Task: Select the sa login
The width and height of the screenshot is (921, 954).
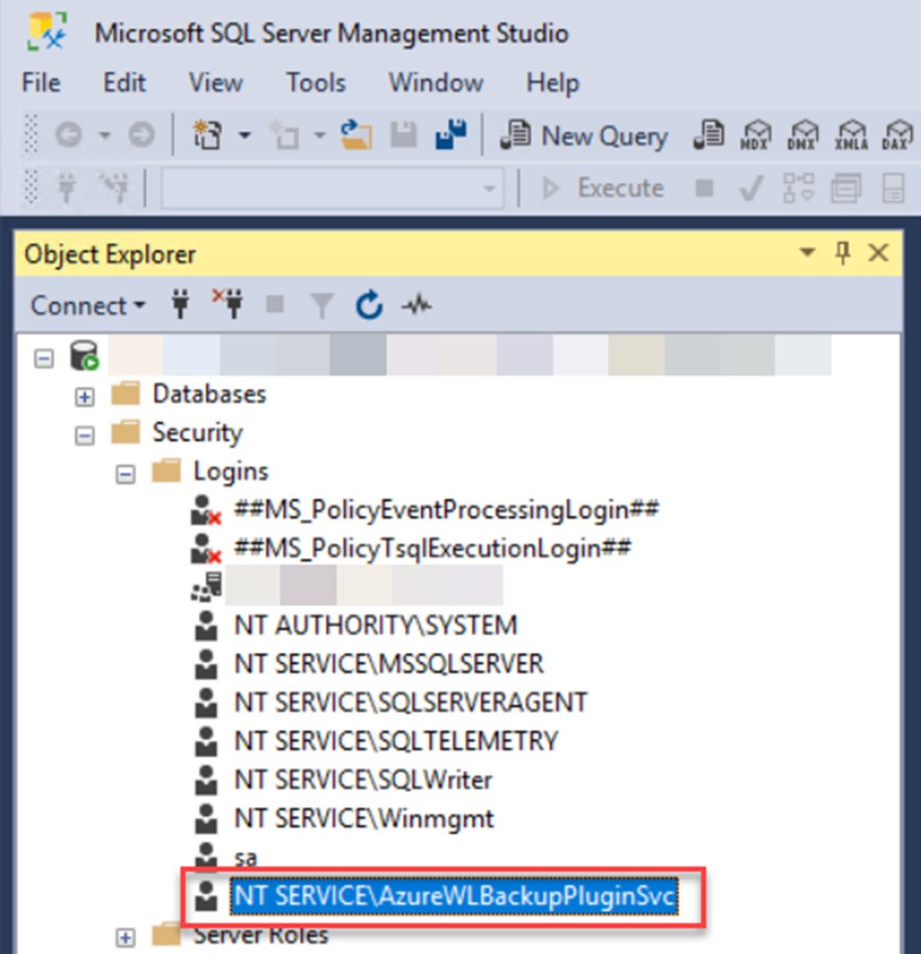Action: tap(245, 857)
